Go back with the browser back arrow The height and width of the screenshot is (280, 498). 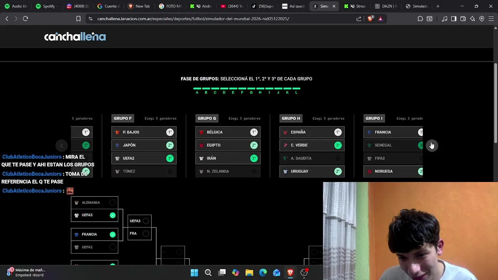coord(7,19)
